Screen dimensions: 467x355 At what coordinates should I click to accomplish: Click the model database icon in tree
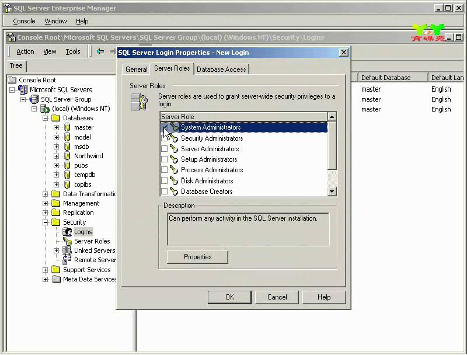(x=67, y=137)
